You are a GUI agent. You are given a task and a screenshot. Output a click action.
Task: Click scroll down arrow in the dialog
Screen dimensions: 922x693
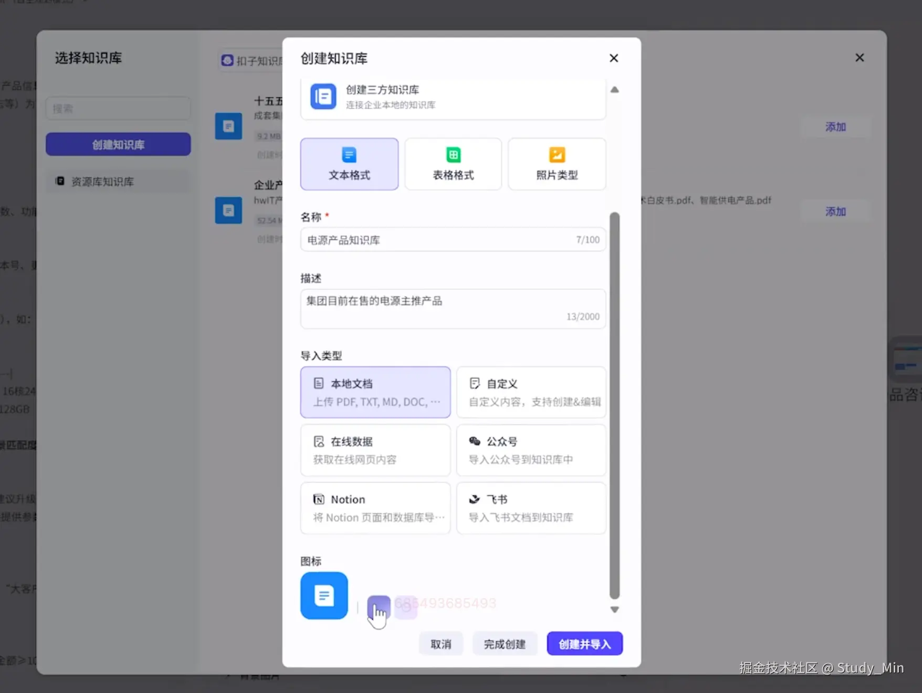coord(614,610)
